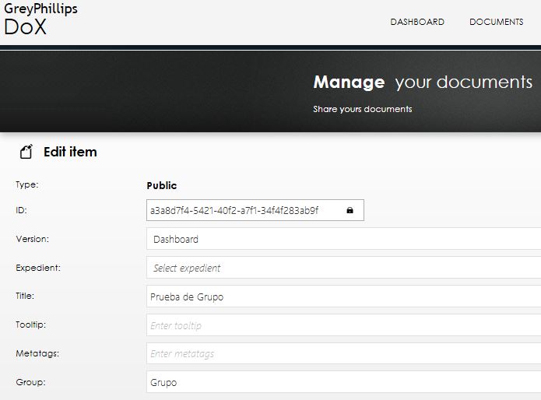Click the Share yours documents subtitle
Image resolution: width=541 pixels, height=400 pixels.
coord(362,109)
